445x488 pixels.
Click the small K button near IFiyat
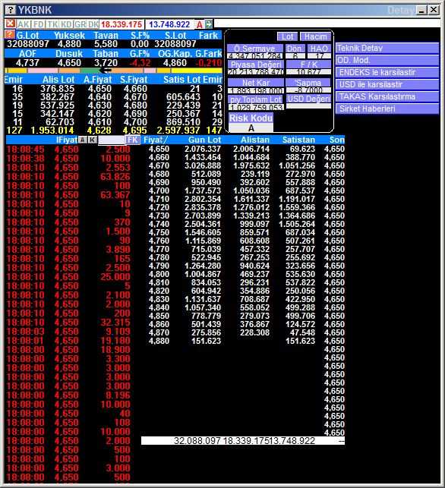(x=92, y=140)
